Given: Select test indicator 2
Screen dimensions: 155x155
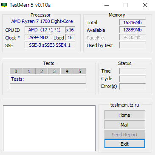Looking at the screenshot, I should (42, 71).
